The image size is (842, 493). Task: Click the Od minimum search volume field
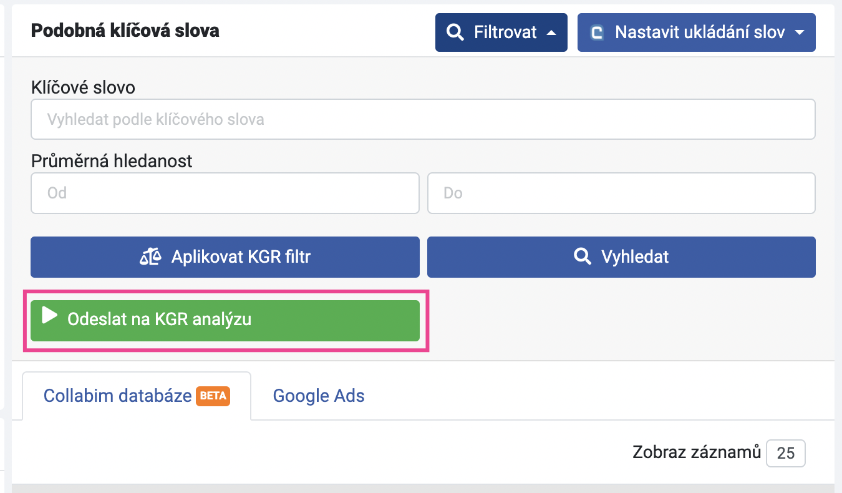coord(225,193)
